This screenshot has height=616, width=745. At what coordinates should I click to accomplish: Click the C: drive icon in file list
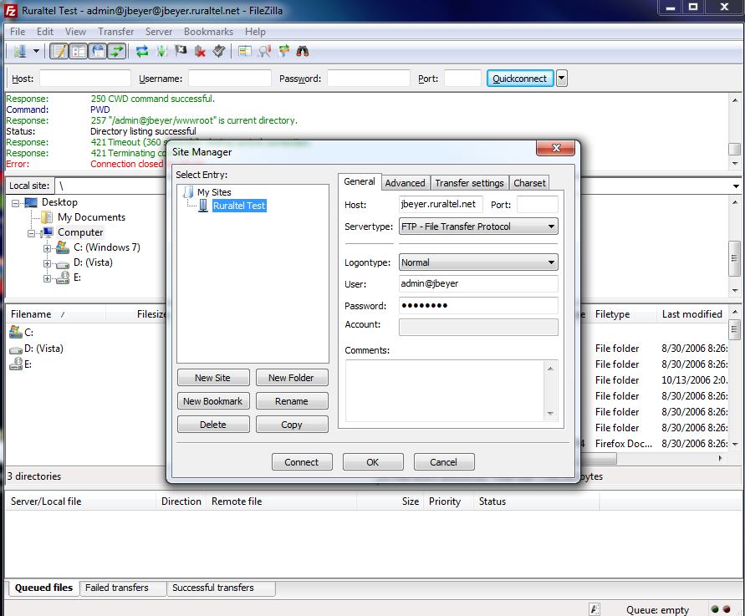tap(16, 332)
